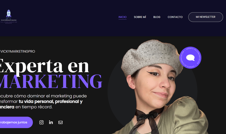Navigate to BLOG in the menu

click(157, 17)
